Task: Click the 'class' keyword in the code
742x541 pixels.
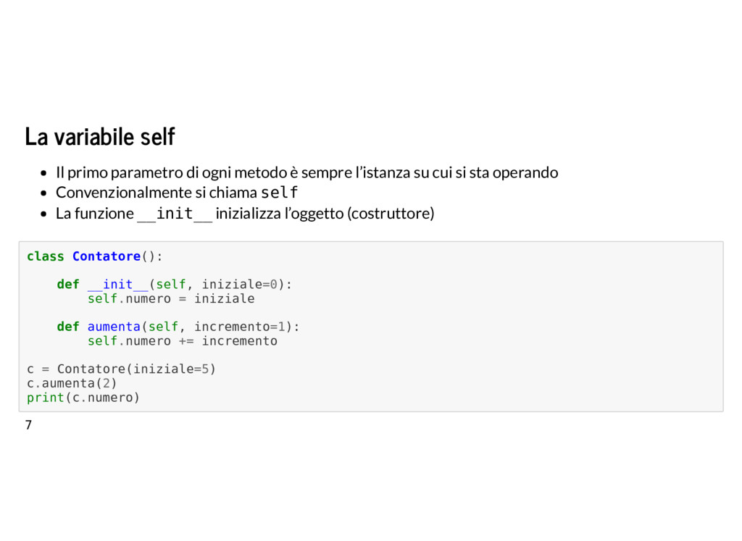Action: [46, 256]
